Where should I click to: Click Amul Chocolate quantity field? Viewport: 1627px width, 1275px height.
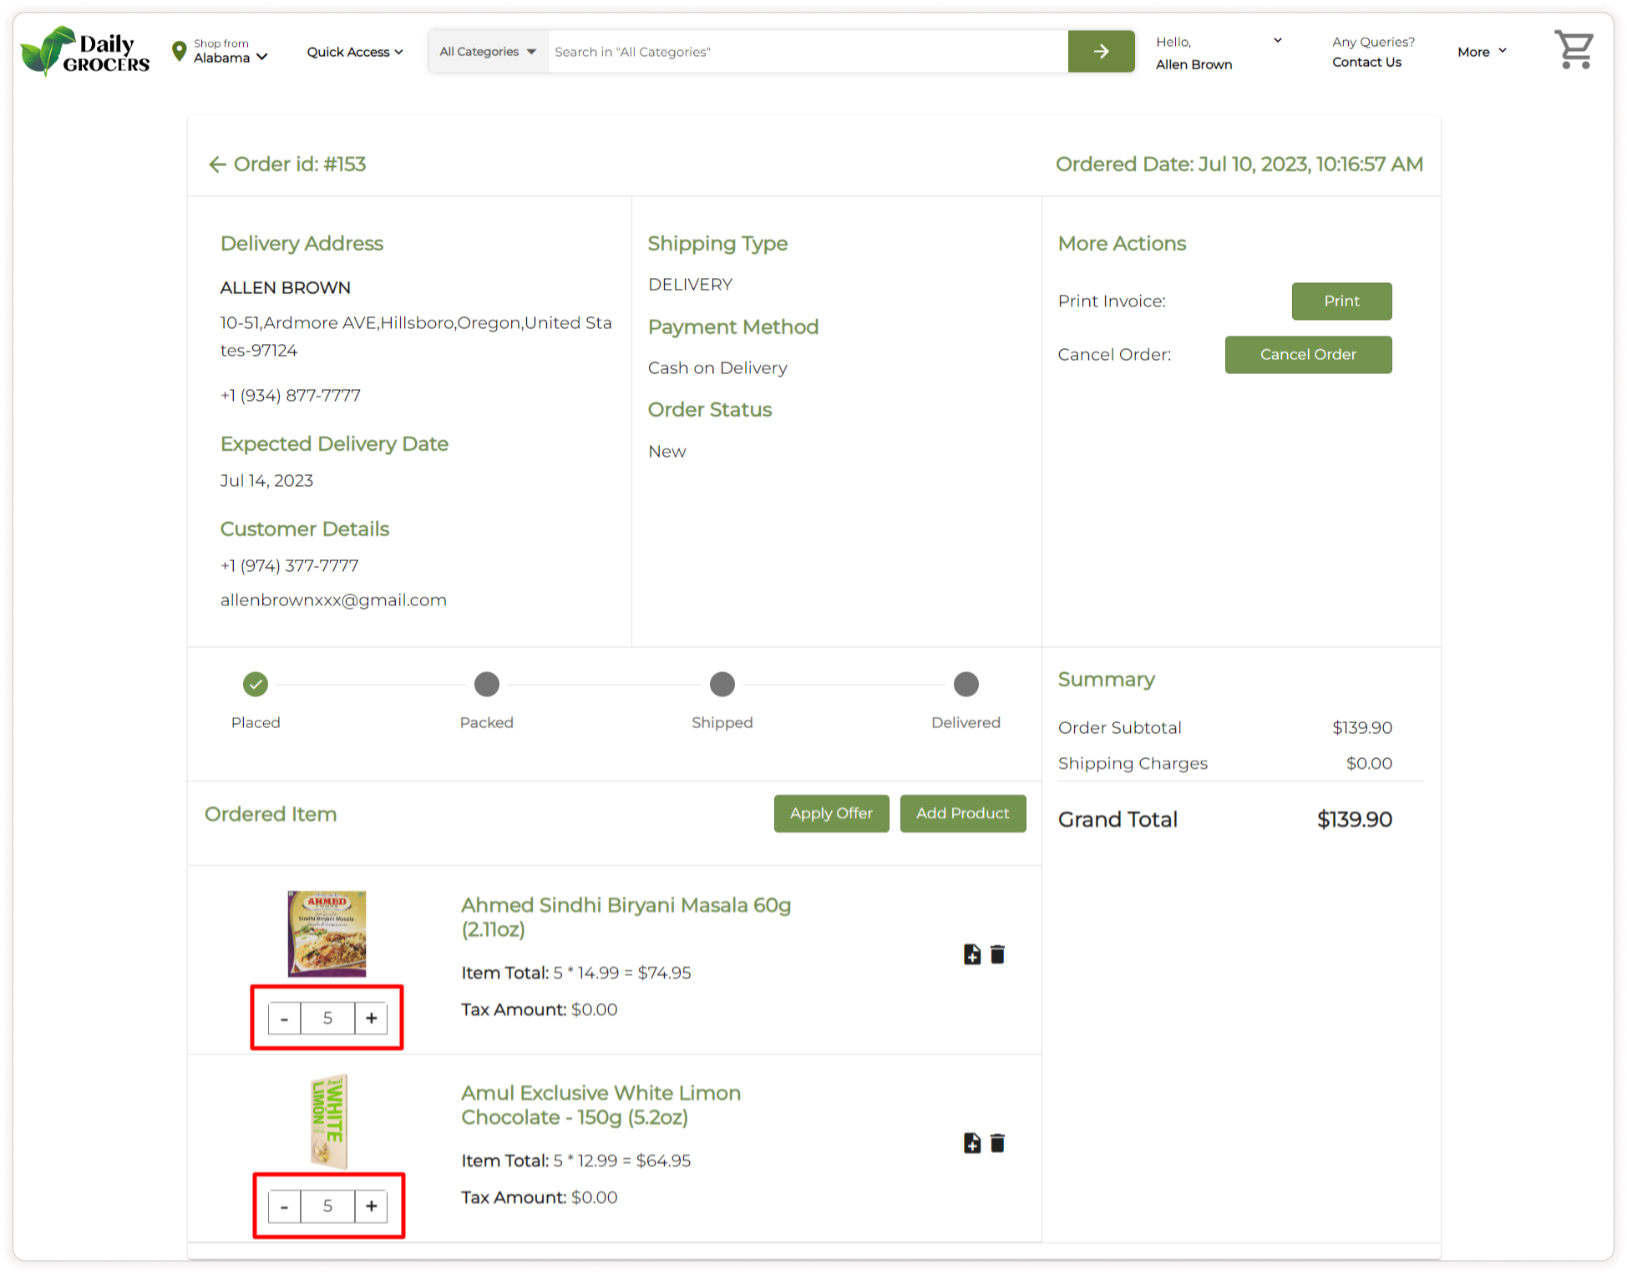click(x=327, y=1207)
